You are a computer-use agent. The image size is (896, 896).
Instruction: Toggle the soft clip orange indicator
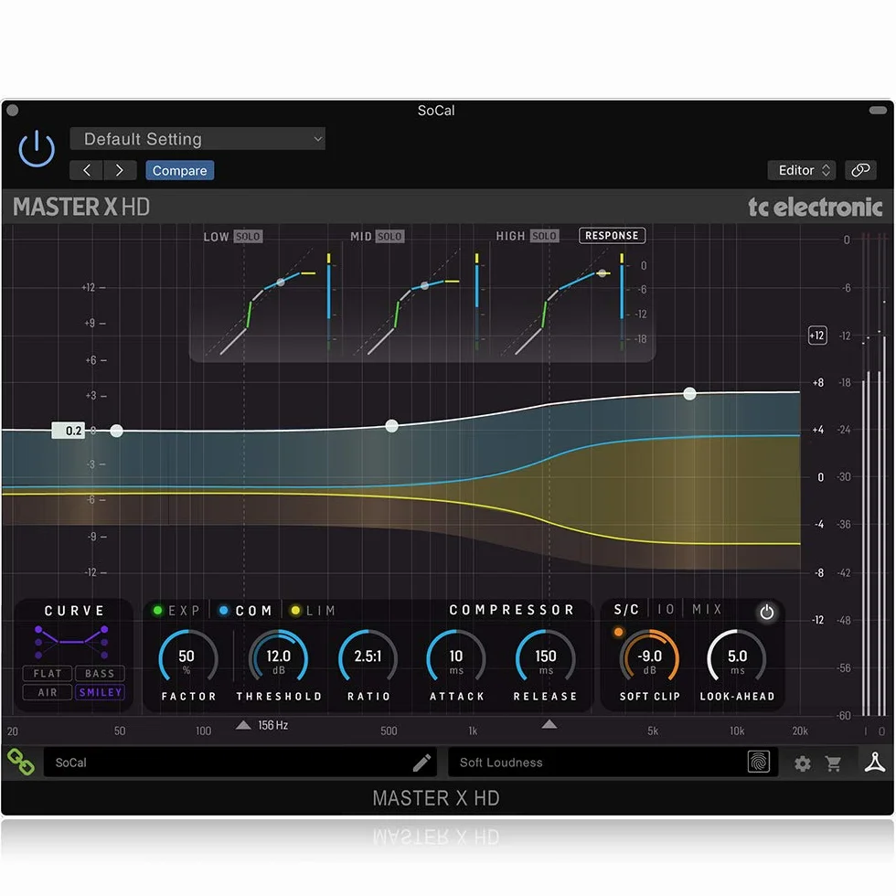(x=618, y=632)
